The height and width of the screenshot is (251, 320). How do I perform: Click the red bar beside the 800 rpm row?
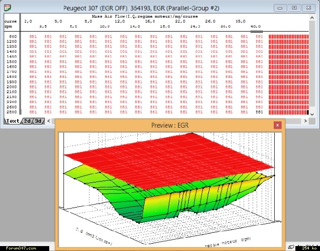[x=288, y=36]
